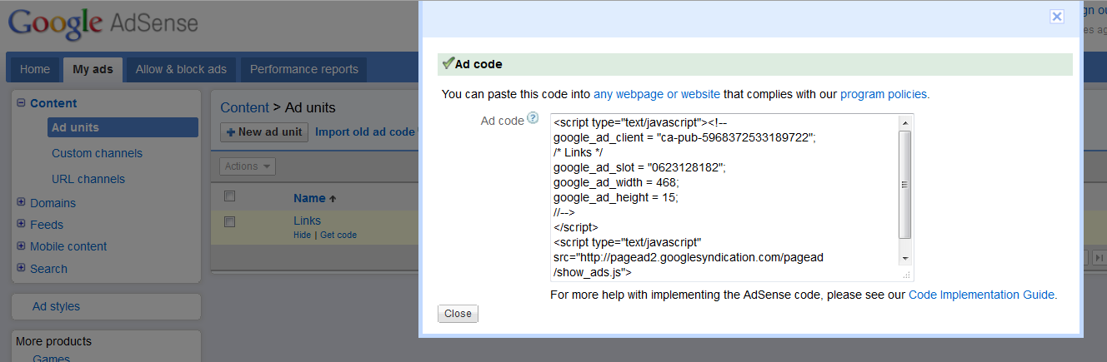Open the 'any webpage or website' link

(657, 94)
